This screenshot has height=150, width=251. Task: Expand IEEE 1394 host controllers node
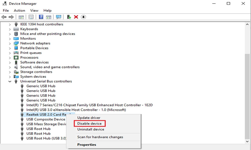coord(10,24)
